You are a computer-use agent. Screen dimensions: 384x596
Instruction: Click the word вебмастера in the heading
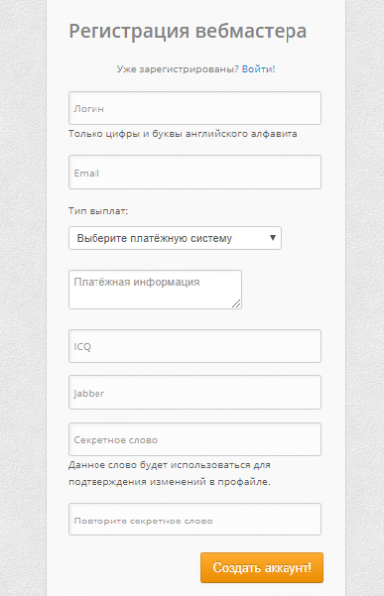251,31
